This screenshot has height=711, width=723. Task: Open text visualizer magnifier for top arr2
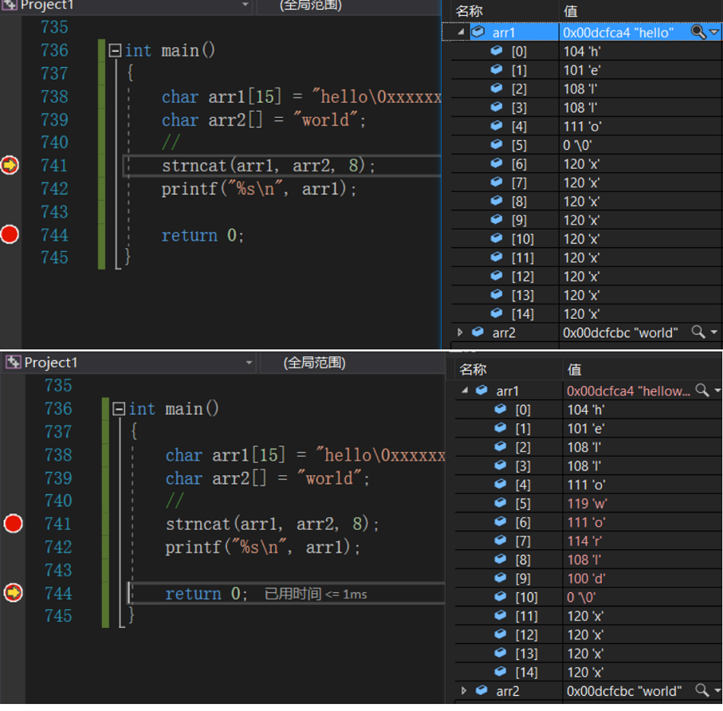point(698,332)
